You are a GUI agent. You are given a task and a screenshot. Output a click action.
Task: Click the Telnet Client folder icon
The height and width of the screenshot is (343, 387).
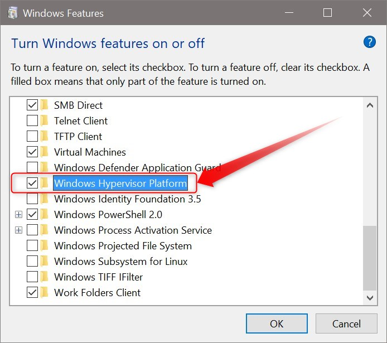[44, 120]
